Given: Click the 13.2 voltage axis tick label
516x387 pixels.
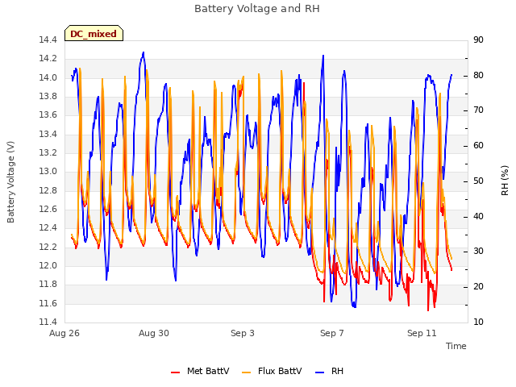Looking at the screenshot, I should pos(48,153).
